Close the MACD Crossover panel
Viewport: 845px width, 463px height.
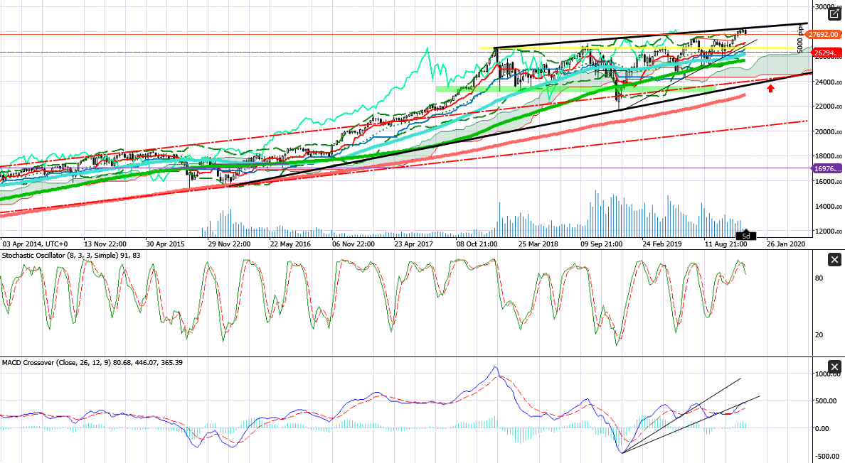click(834, 366)
